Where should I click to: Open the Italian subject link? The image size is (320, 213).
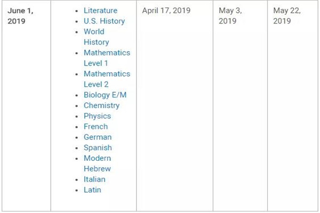[94, 179]
